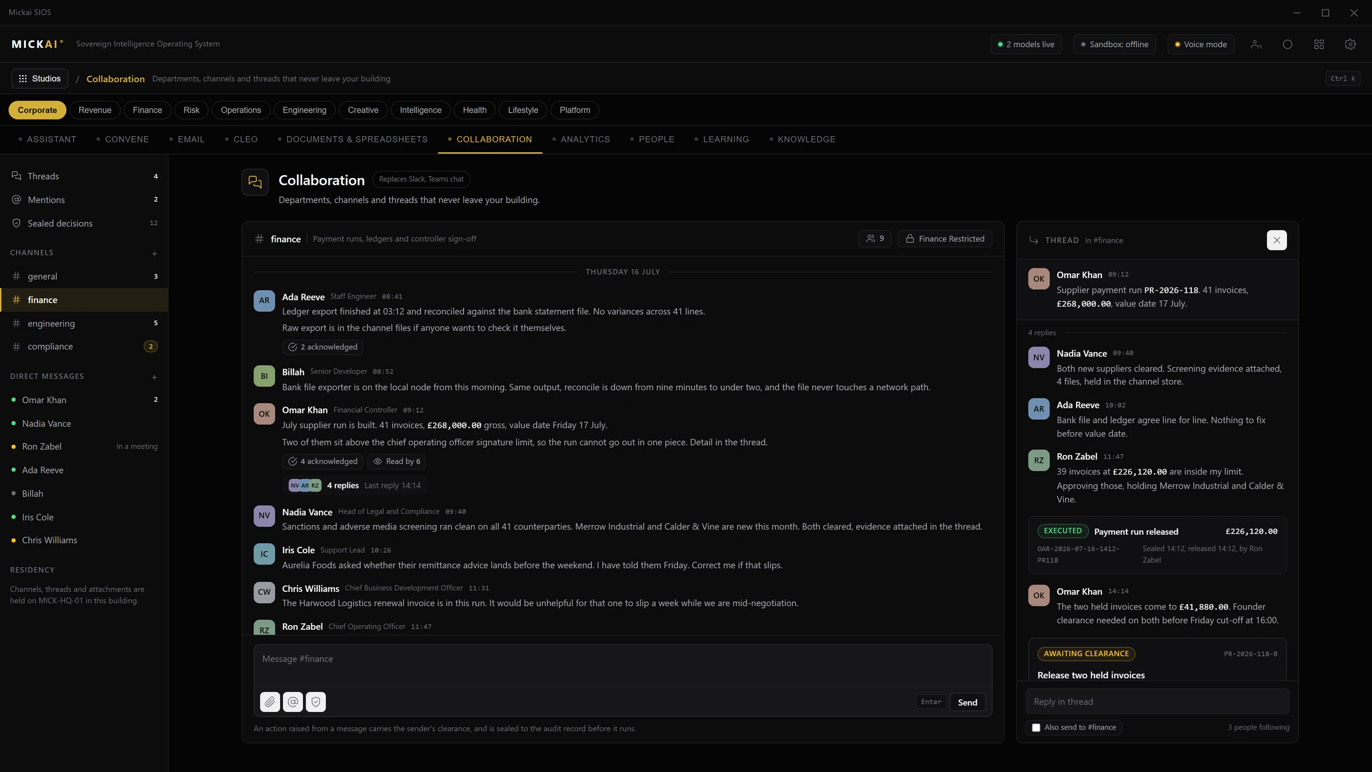The image size is (1372, 772).
Task: Select the finance channel in sidebar
Action: [x=84, y=300]
